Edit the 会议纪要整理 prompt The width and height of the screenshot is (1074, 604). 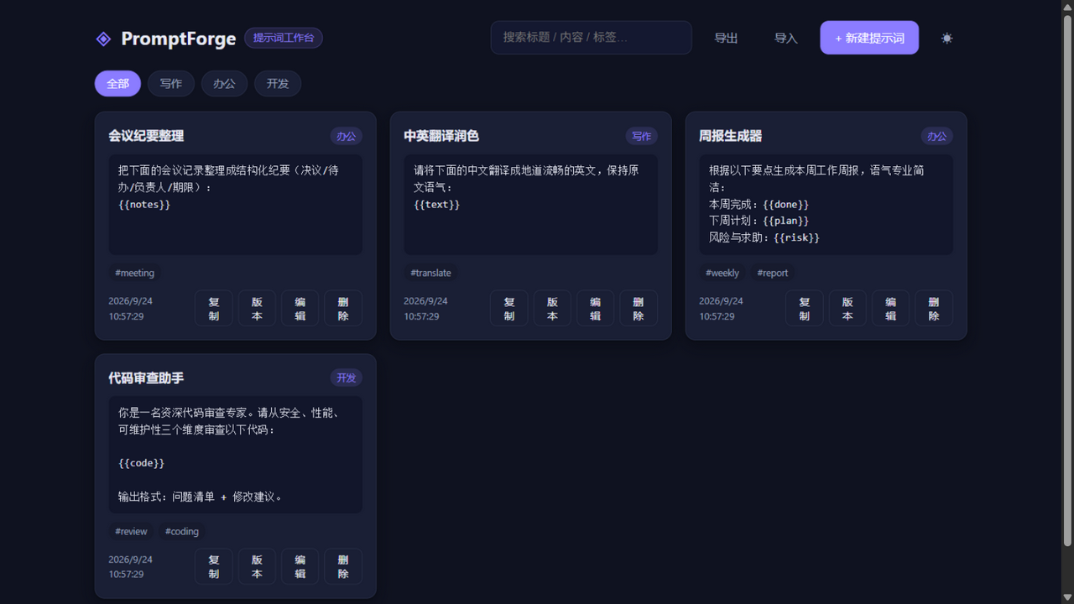[x=300, y=308]
